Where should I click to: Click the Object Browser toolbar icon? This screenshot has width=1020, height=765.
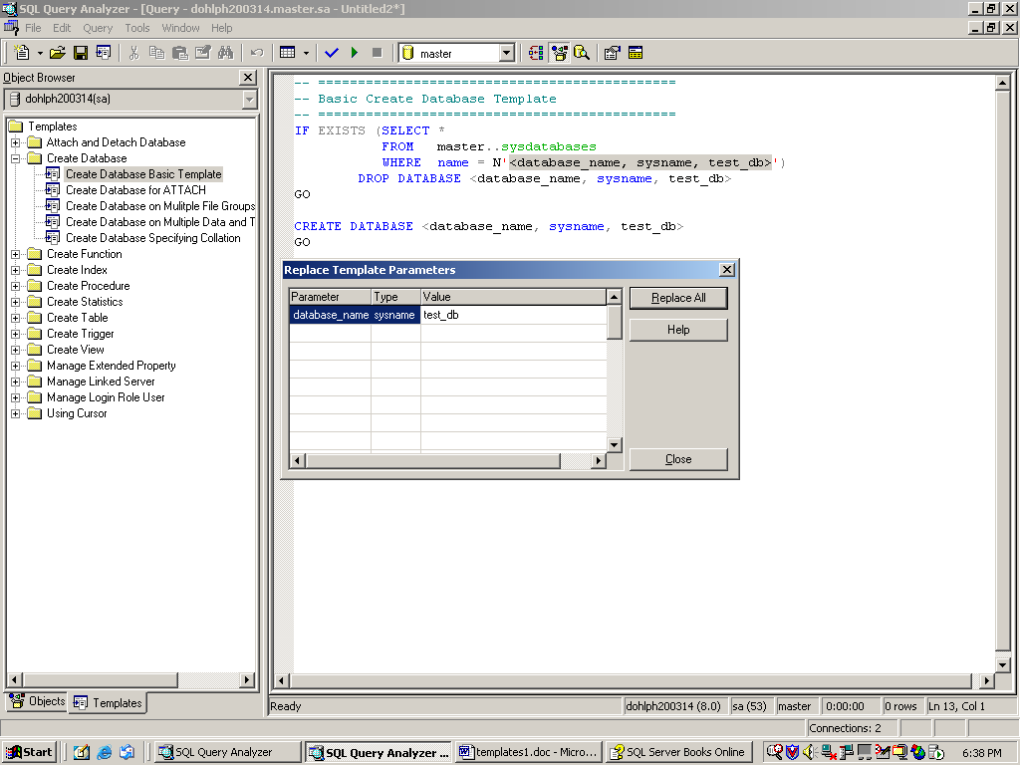[559, 53]
